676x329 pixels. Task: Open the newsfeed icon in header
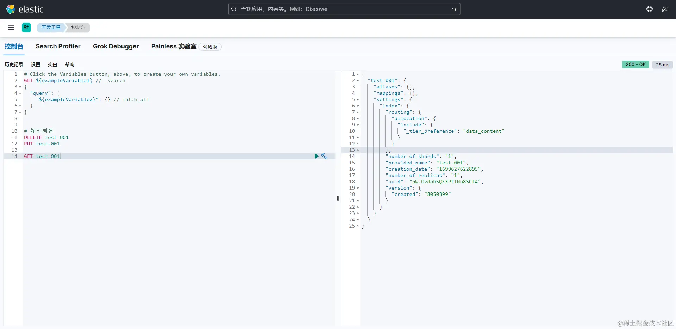tap(665, 9)
